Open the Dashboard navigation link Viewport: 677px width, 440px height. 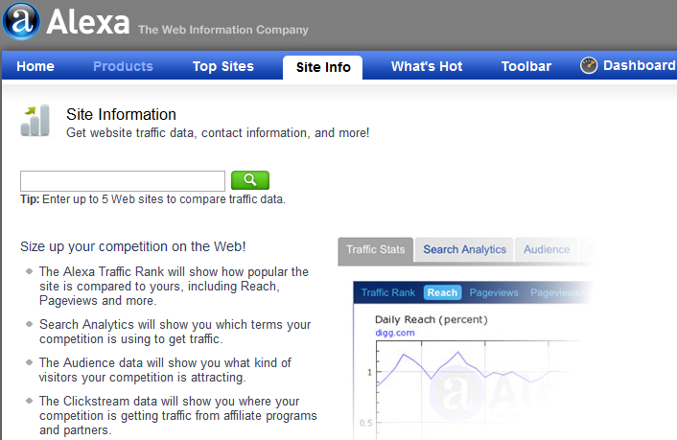pyautogui.click(x=639, y=65)
